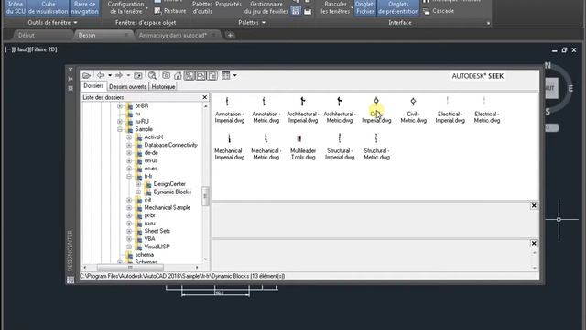Click the folder tree horizontal scrollbar
This screenshot has width=586, height=330.
coord(130,268)
